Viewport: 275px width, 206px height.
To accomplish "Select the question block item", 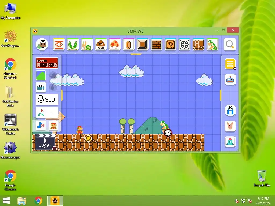I will (171, 44).
